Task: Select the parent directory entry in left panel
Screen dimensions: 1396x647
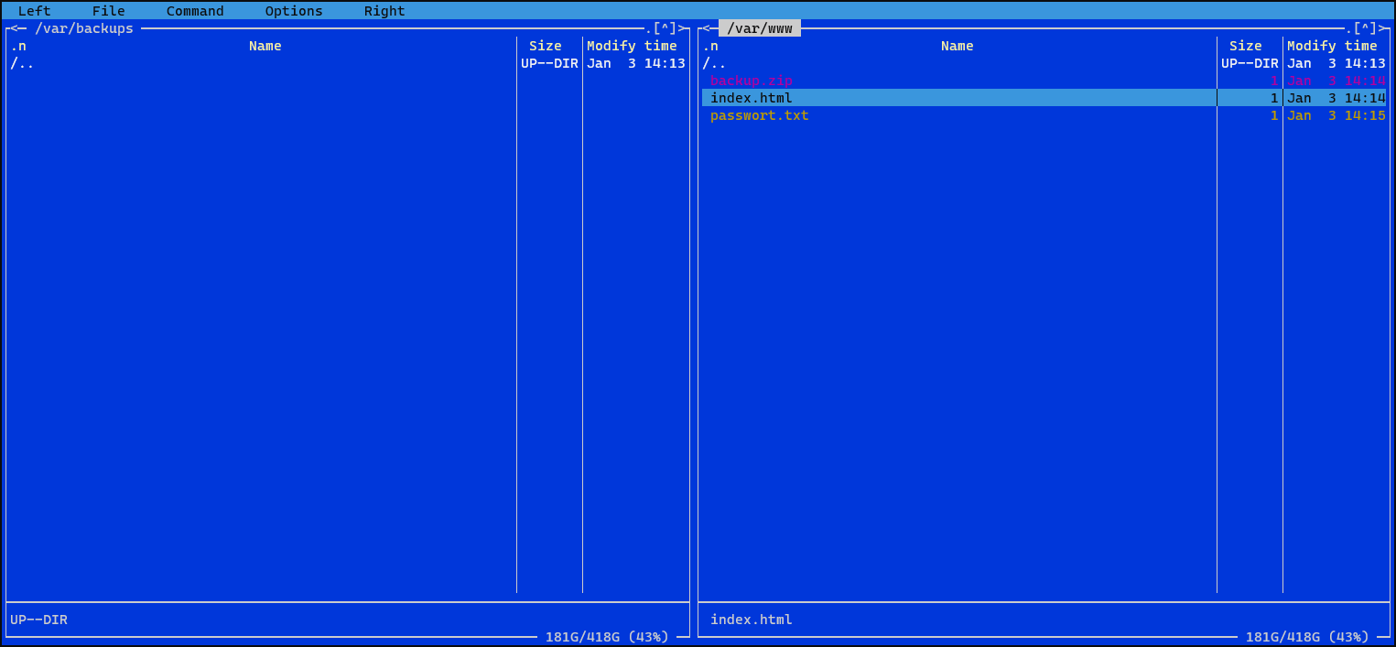Action: pyautogui.click(x=22, y=63)
